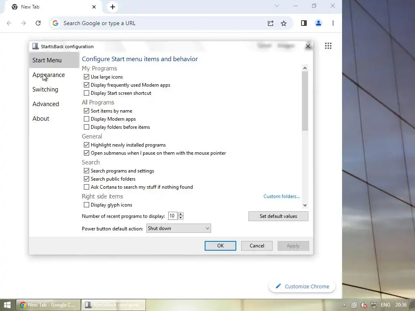The width and height of the screenshot is (415, 311).
Task: Click the Chrome forward arrow
Action: pos(24,23)
